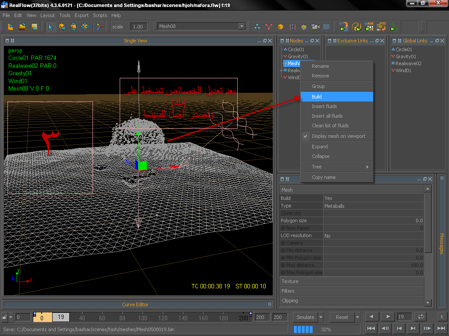Viewport: 449px width, 336px height.
Task: Choose Insert all fluids from context menu
Action: coord(337,116)
